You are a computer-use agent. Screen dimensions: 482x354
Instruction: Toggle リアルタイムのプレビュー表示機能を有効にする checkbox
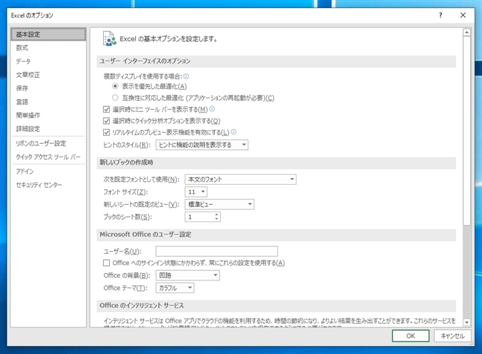[106, 132]
